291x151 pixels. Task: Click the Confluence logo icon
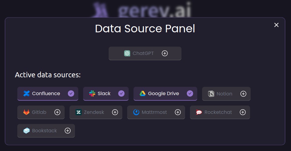coord(27,94)
